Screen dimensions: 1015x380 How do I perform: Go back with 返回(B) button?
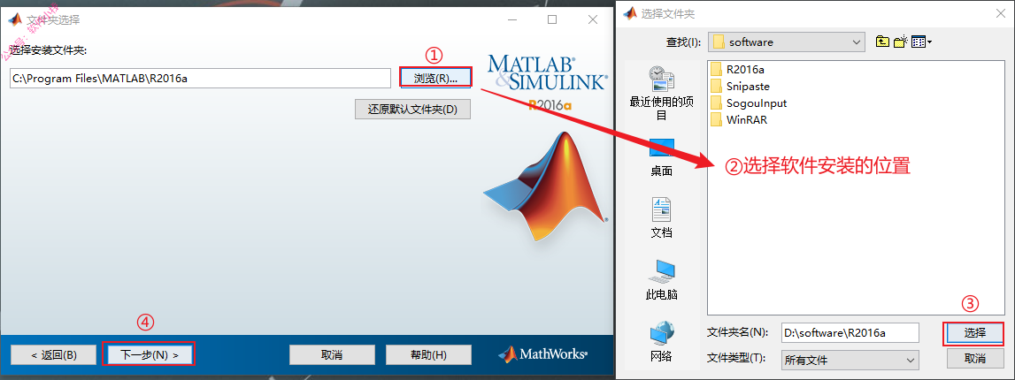click(x=54, y=354)
